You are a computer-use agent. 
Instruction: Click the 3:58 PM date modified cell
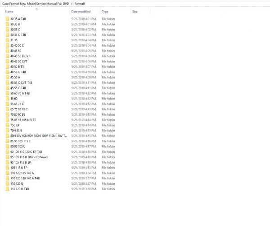[x=84, y=189]
